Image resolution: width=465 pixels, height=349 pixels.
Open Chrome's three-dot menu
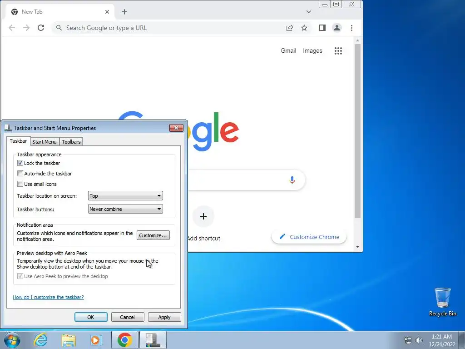[352, 28]
